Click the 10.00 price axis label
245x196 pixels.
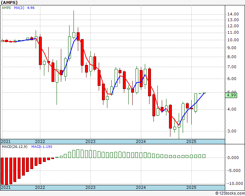pos(233,40)
